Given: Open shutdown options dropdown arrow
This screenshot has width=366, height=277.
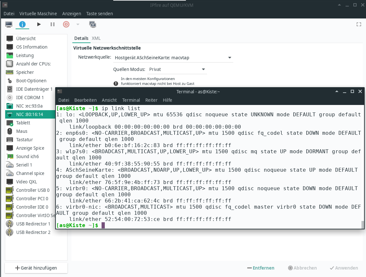Looking at the screenshot, I should click(x=78, y=24).
